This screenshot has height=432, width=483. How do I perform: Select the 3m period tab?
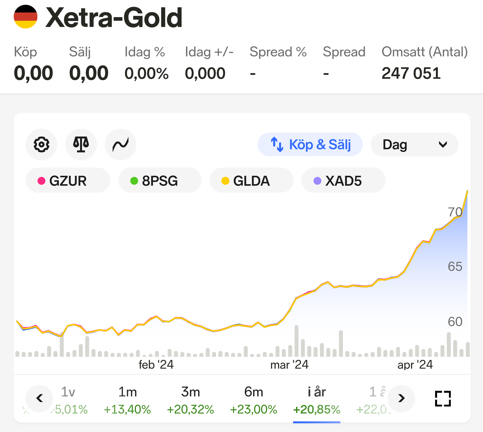pyautogui.click(x=190, y=401)
